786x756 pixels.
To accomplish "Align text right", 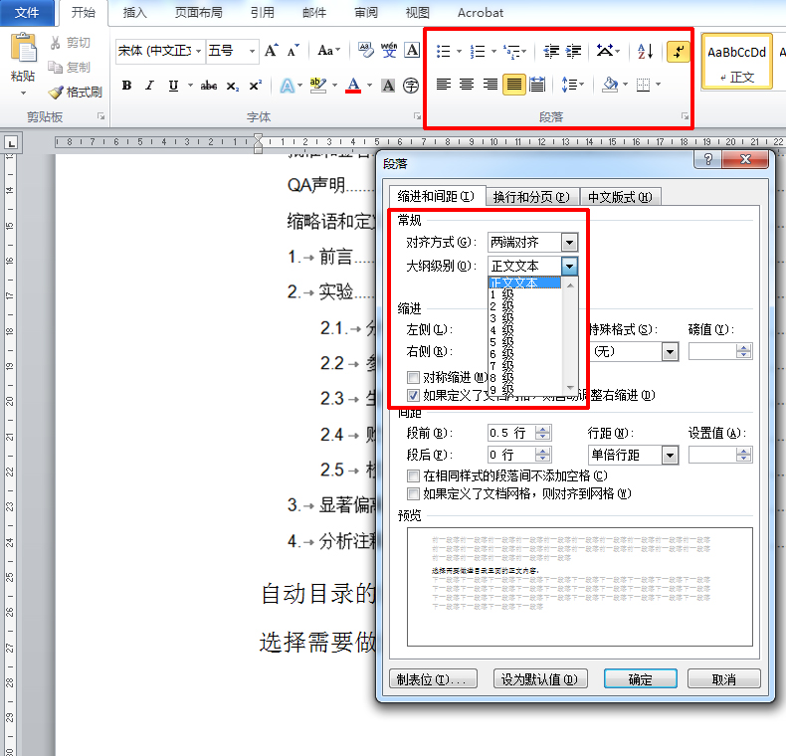I will 491,85.
